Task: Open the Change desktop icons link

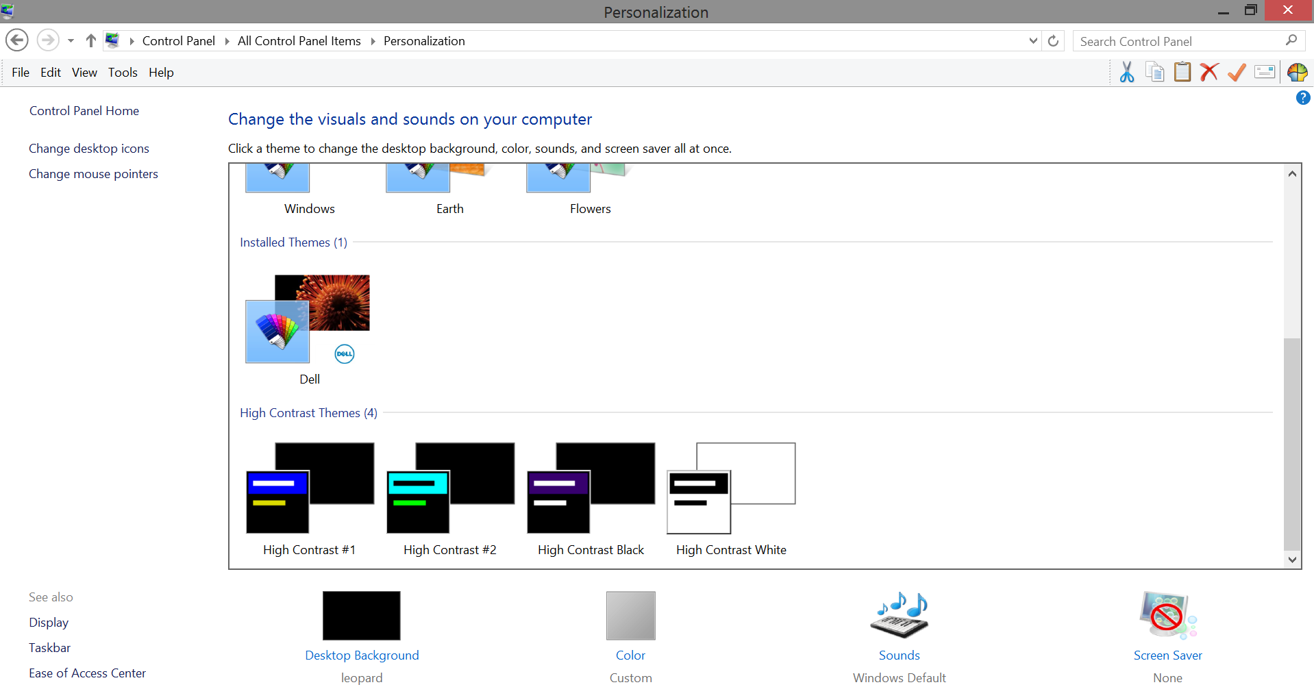Action: [89, 148]
